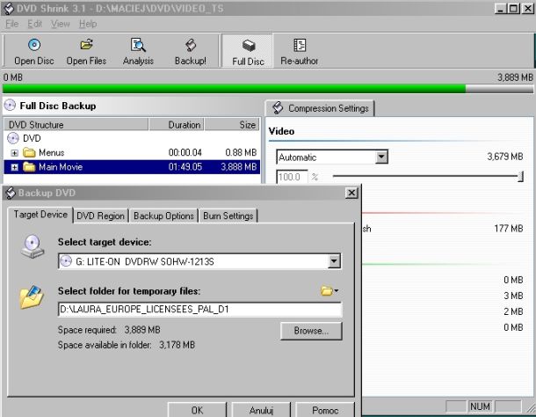This screenshot has width=536, height=417.
Task: Expand the Menus tree node
Action: click(x=14, y=153)
